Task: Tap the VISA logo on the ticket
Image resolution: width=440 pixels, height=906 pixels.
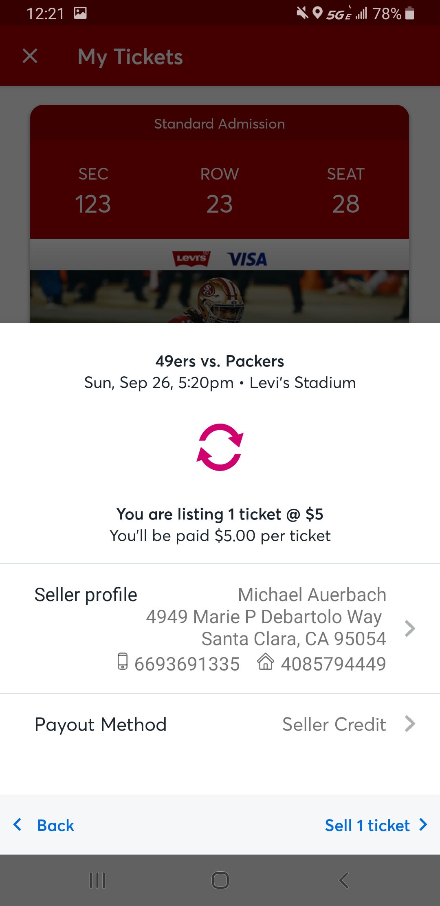Action: tap(247, 259)
